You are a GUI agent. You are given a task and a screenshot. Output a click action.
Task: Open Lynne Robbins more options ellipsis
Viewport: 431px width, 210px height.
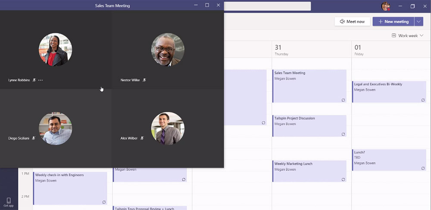[x=41, y=80]
